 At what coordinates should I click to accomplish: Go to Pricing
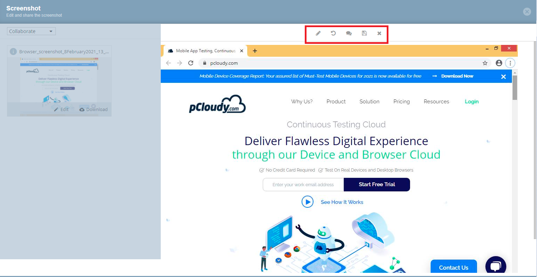[402, 102]
